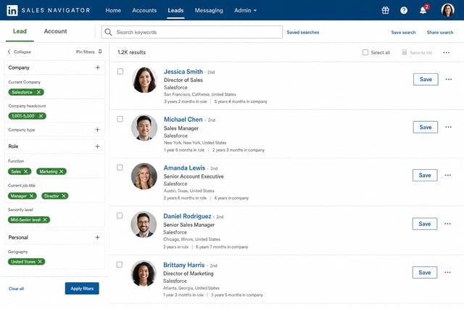Screen dimensions: 464x309
Task: Click the Clear all link
Action: 16,289
